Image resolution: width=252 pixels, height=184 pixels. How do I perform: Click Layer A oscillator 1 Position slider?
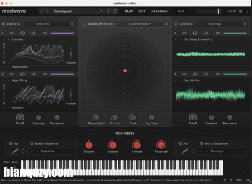[x=71, y=53]
